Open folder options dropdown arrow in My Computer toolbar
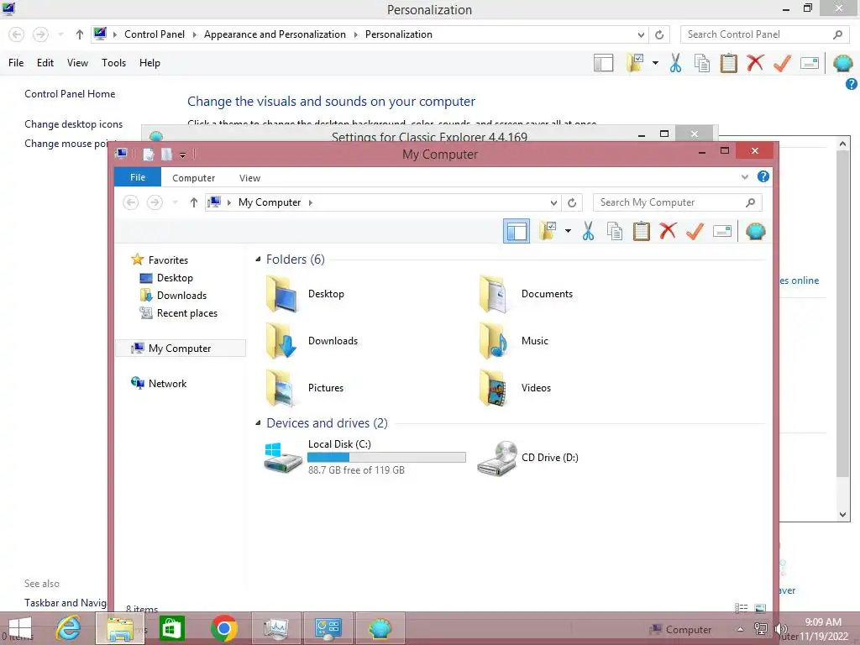Viewport: 860px width, 645px height. pyautogui.click(x=568, y=231)
